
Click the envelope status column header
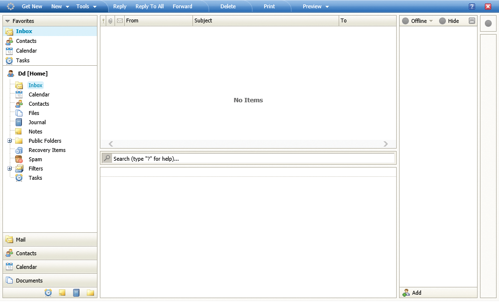(x=119, y=20)
